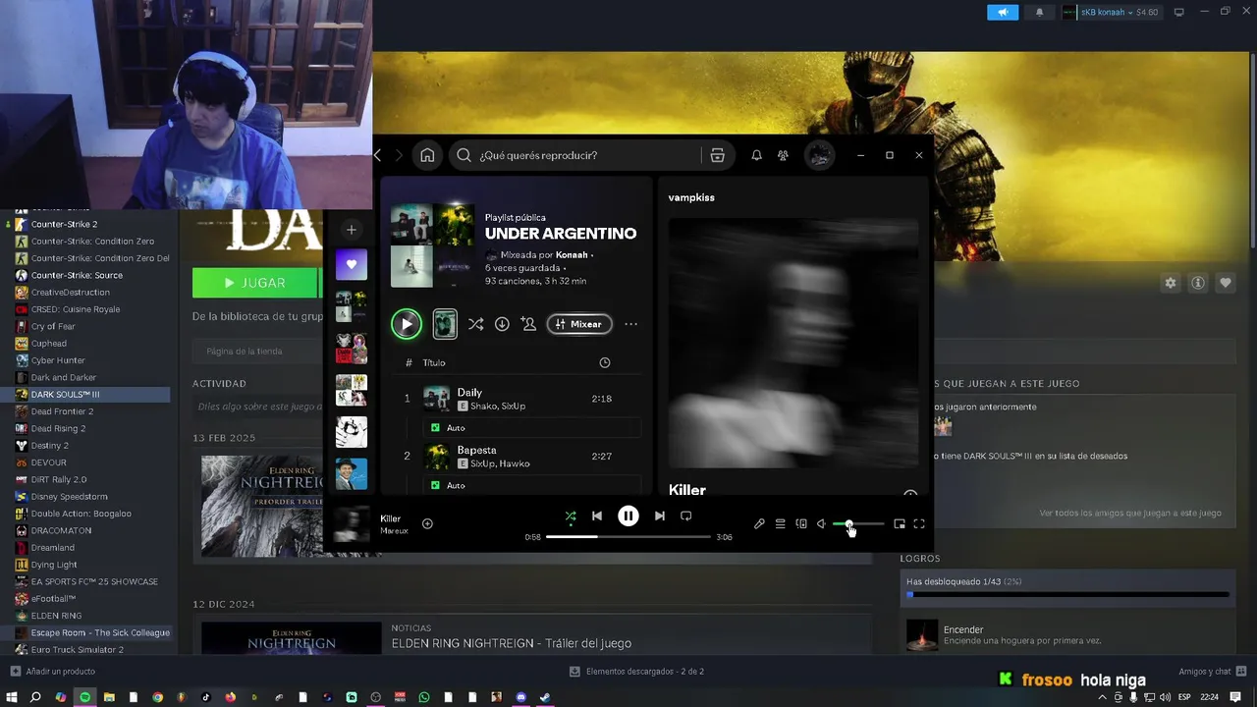Viewport: 1257px width, 707px height.
Task: Click the Mixear button
Action: click(x=579, y=324)
